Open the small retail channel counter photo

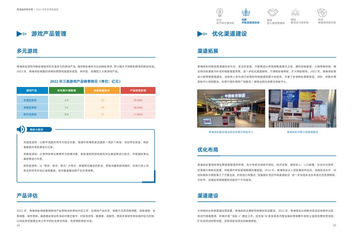point(303,109)
